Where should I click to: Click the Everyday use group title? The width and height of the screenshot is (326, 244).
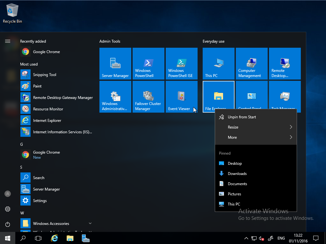click(x=214, y=41)
